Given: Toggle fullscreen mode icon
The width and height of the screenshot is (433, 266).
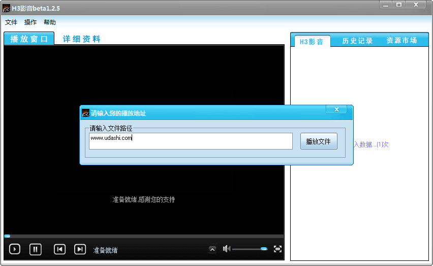Looking at the screenshot, I should click(277, 249).
